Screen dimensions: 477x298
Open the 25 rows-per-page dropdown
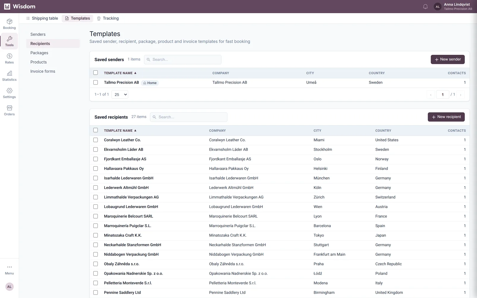click(120, 94)
